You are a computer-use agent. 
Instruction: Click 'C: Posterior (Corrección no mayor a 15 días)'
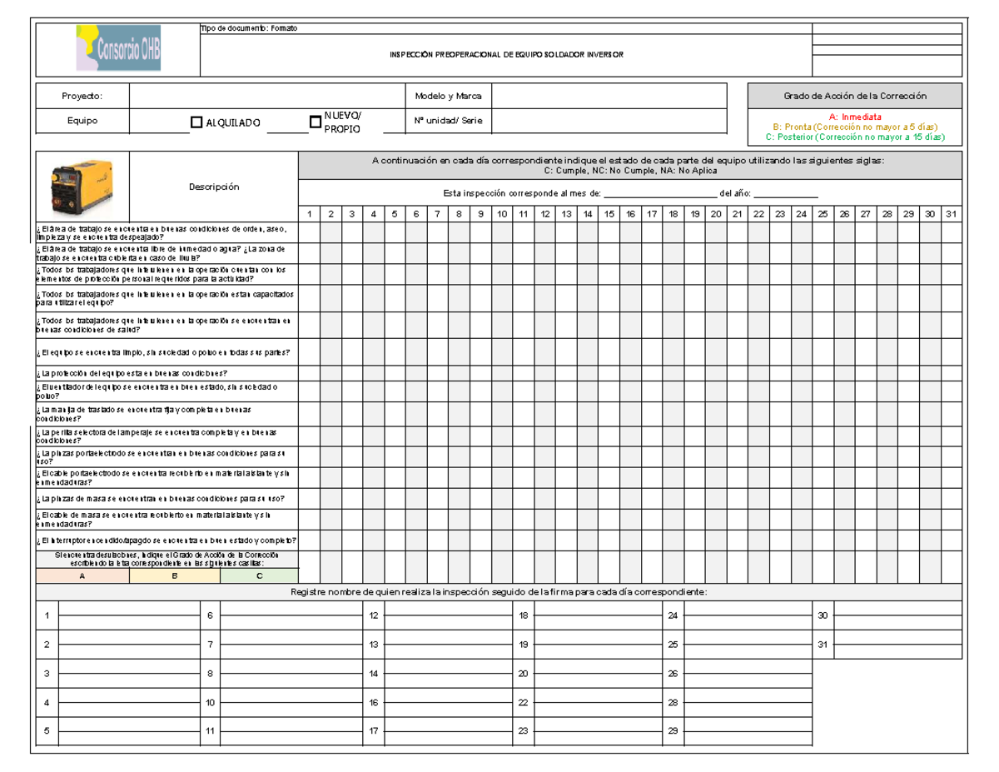tap(855, 137)
